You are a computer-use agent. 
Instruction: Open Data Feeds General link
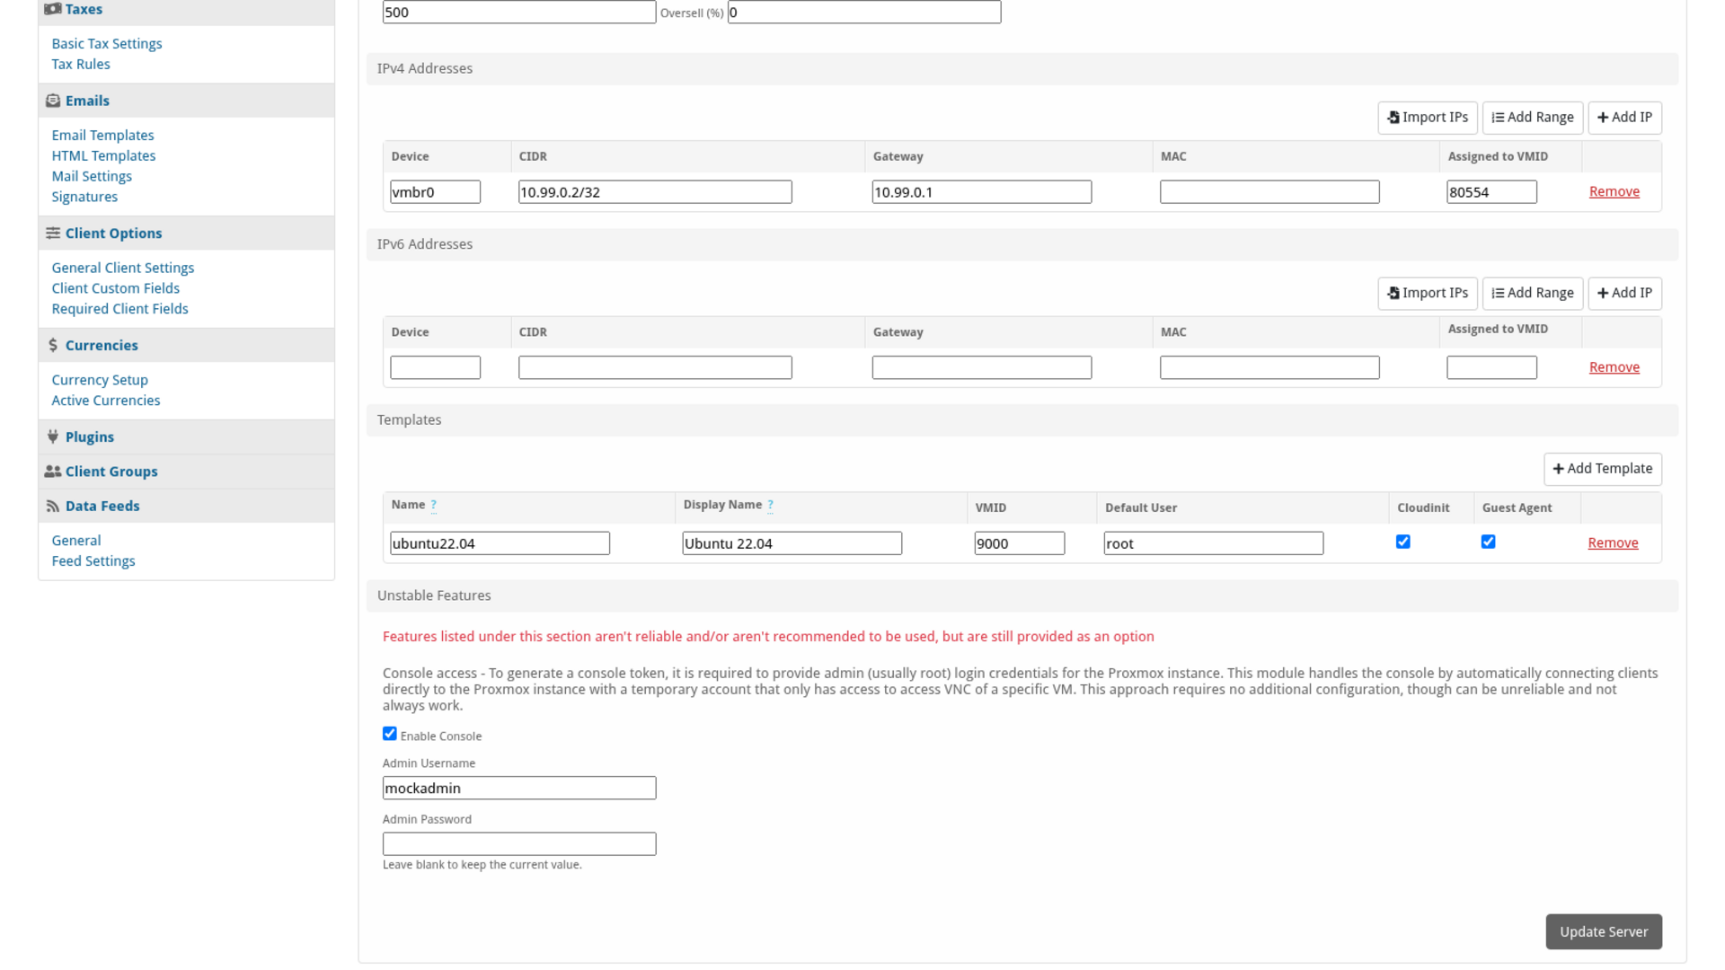[x=76, y=541]
